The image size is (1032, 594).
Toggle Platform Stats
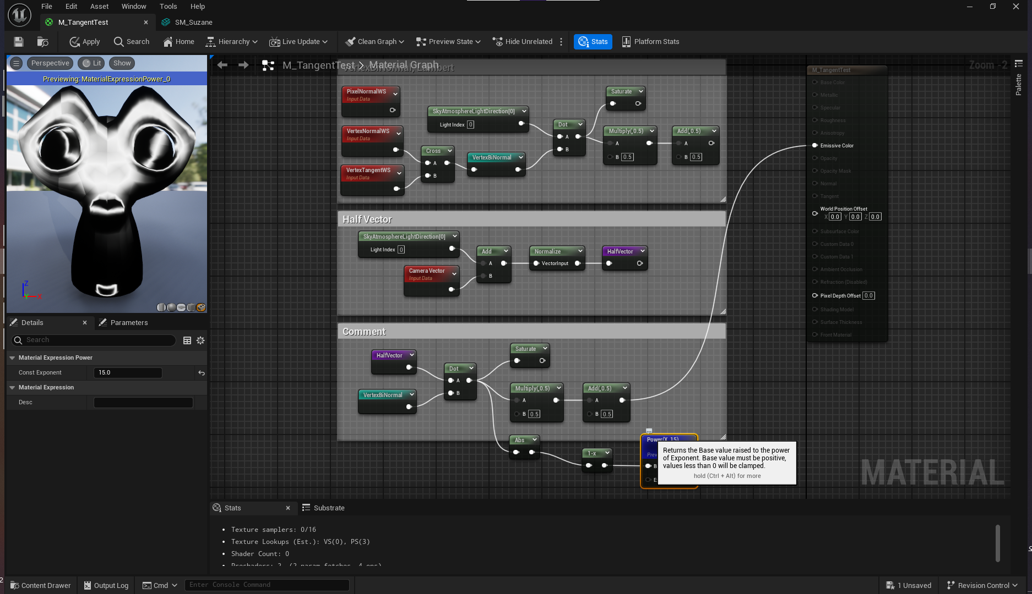point(650,42)
